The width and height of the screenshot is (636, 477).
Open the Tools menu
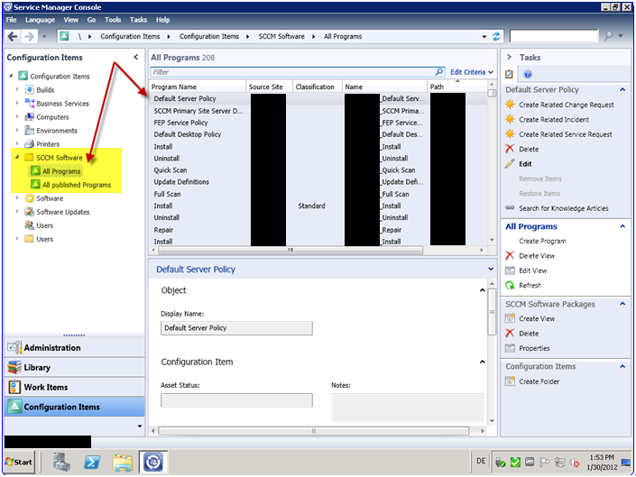pos(113,19)
